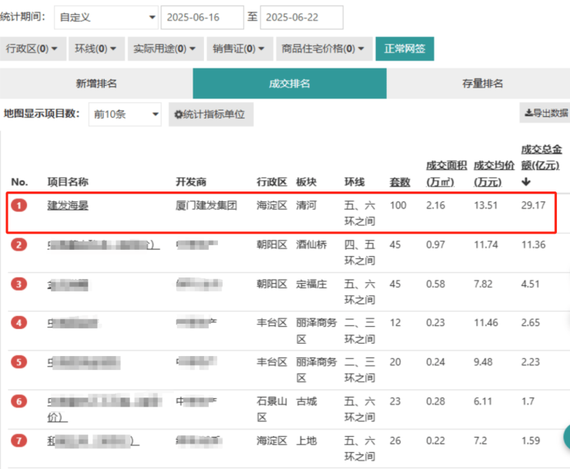Open the 销售证(0) filter dropdown
Image resolution: width=570 pixels, height=469 pixels.
(239, 48)
